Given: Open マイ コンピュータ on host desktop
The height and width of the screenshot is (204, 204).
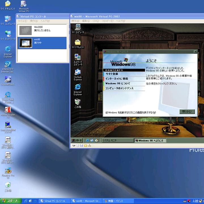Looking at the screenshot, I should pyautogui.click(x=8, y=20).
